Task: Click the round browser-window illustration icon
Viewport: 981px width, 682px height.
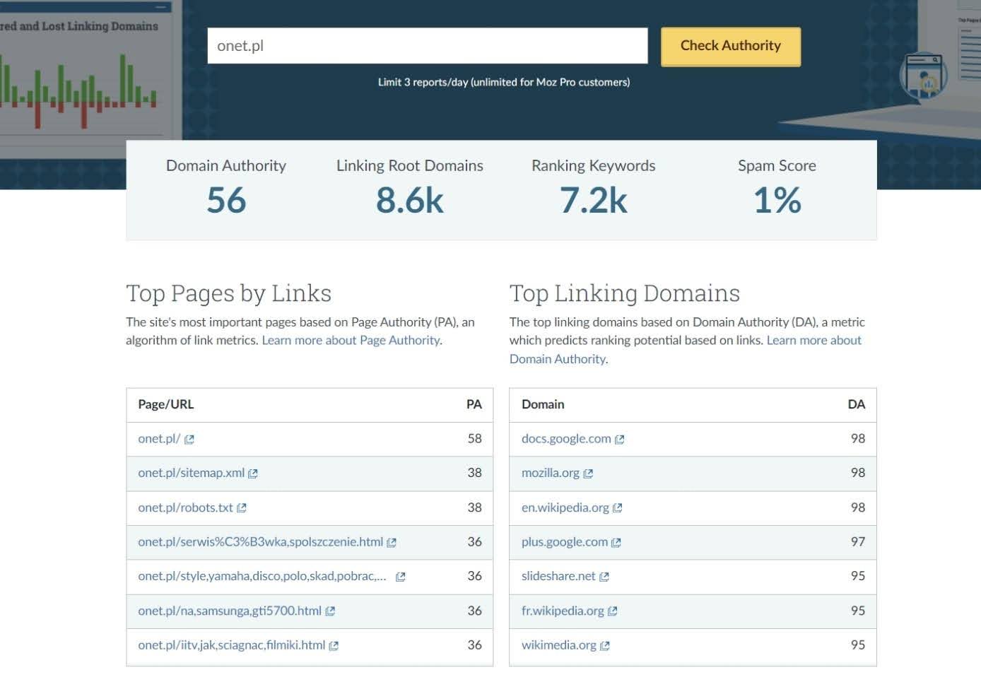Action: pos(924,75)
